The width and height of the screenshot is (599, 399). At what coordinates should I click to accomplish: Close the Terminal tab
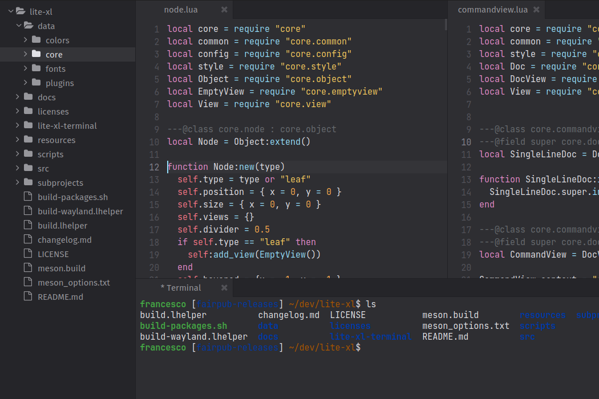pos(224,288)
